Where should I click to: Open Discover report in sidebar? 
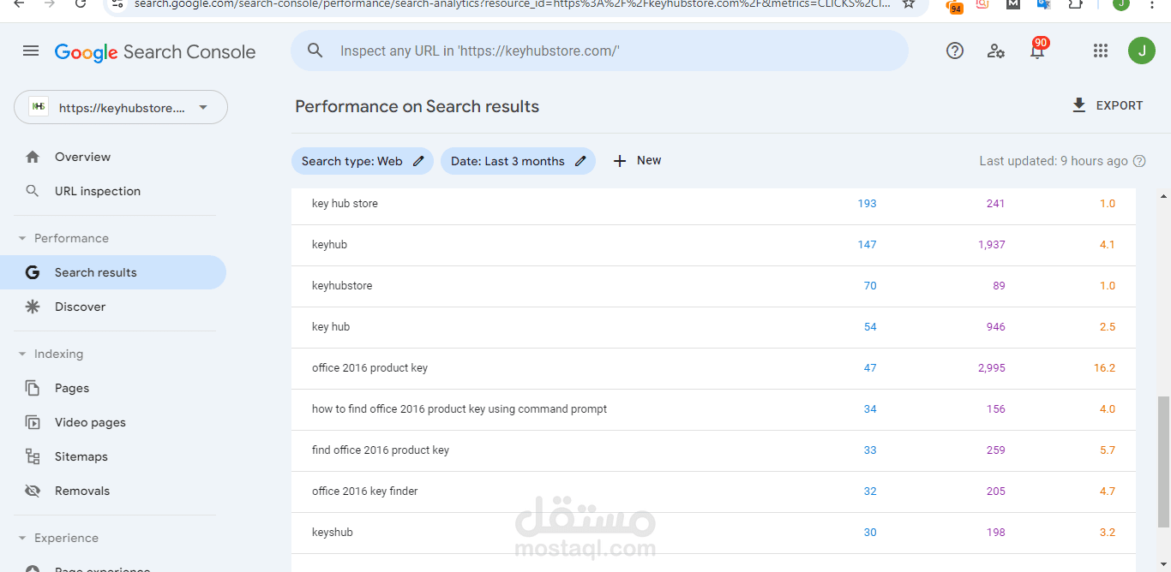[x=113, y=307]
